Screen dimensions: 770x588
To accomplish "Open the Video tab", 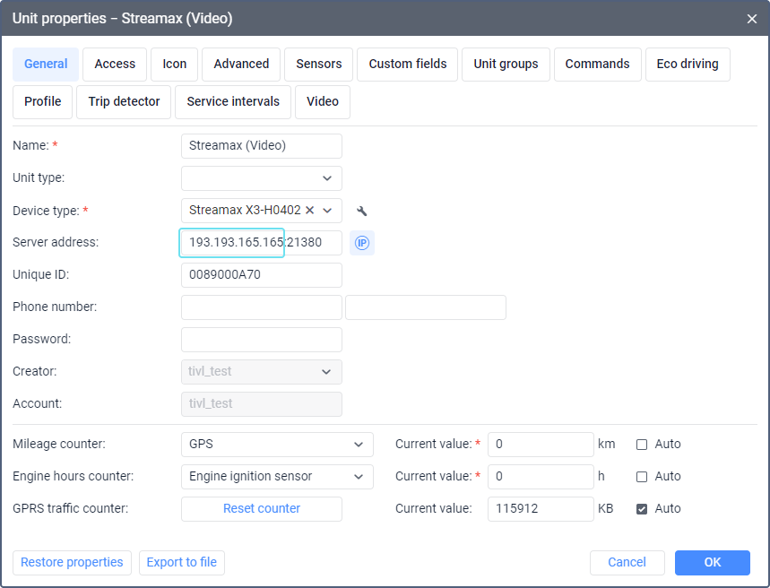I will [x=323, y=101].
